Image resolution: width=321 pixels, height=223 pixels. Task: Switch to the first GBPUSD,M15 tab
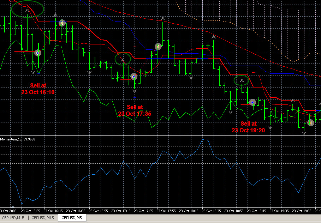click(13, 218)
